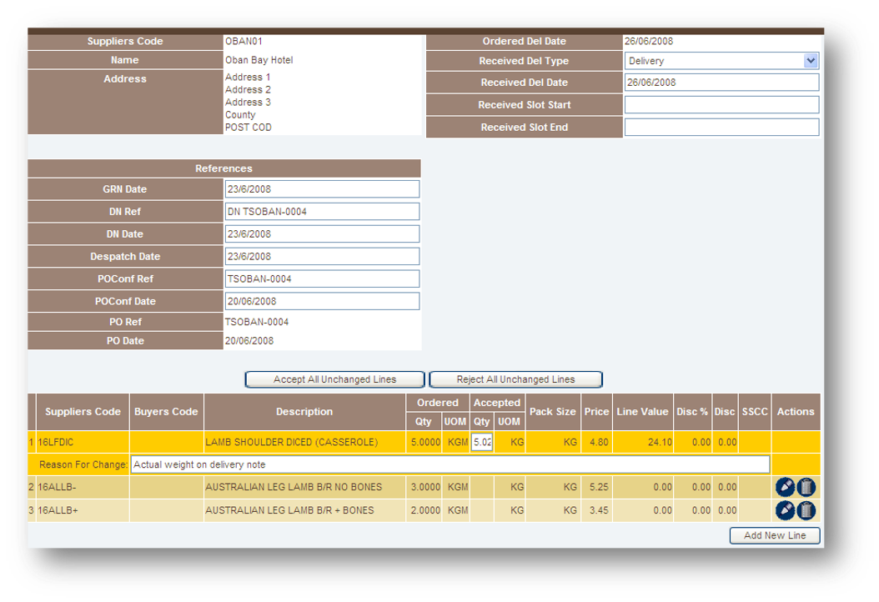Image resolution: width=879 pixels, height=602 pixels.
Task: Click the Pack Size column header
Action: (553, 412)
